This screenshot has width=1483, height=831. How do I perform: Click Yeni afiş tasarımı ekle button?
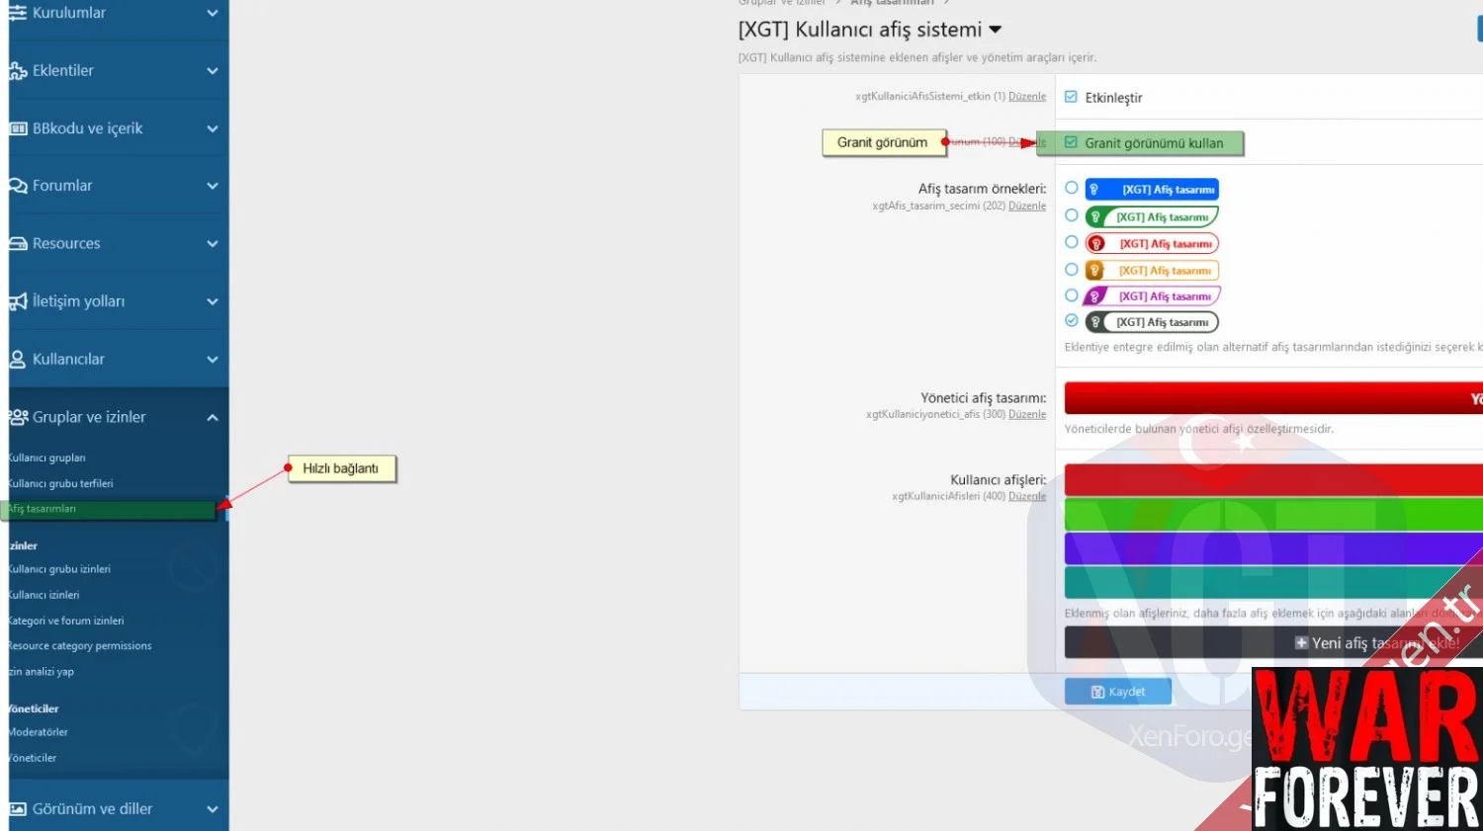click(x=1273, y=643)
